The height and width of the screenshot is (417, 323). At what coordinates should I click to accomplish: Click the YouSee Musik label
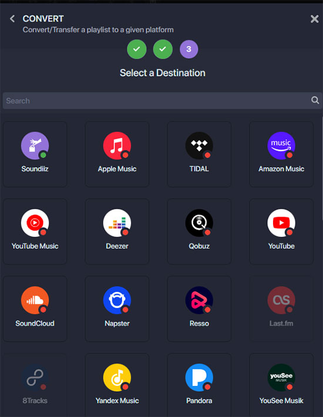(281, 401)
